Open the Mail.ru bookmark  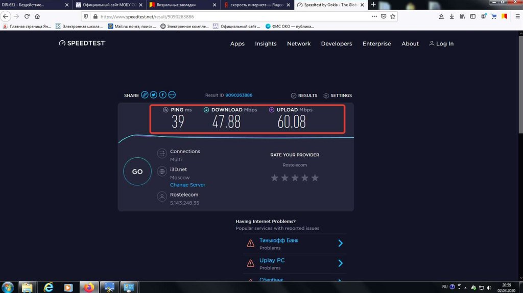click(x=132, y=27)
